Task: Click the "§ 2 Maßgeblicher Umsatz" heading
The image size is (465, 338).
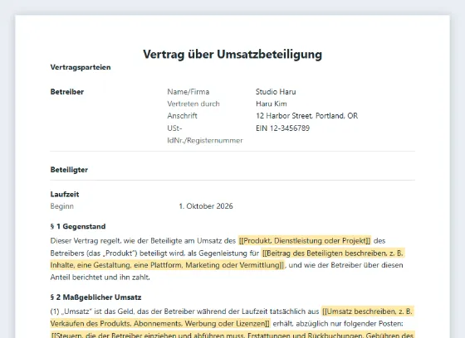Action: [x=95, y=297]
